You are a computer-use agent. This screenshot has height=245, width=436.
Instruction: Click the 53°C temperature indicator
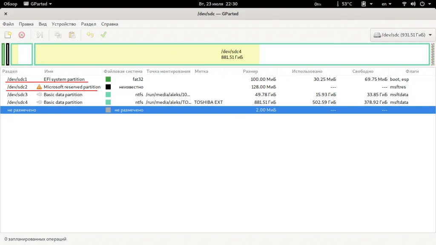click(344, 4)
